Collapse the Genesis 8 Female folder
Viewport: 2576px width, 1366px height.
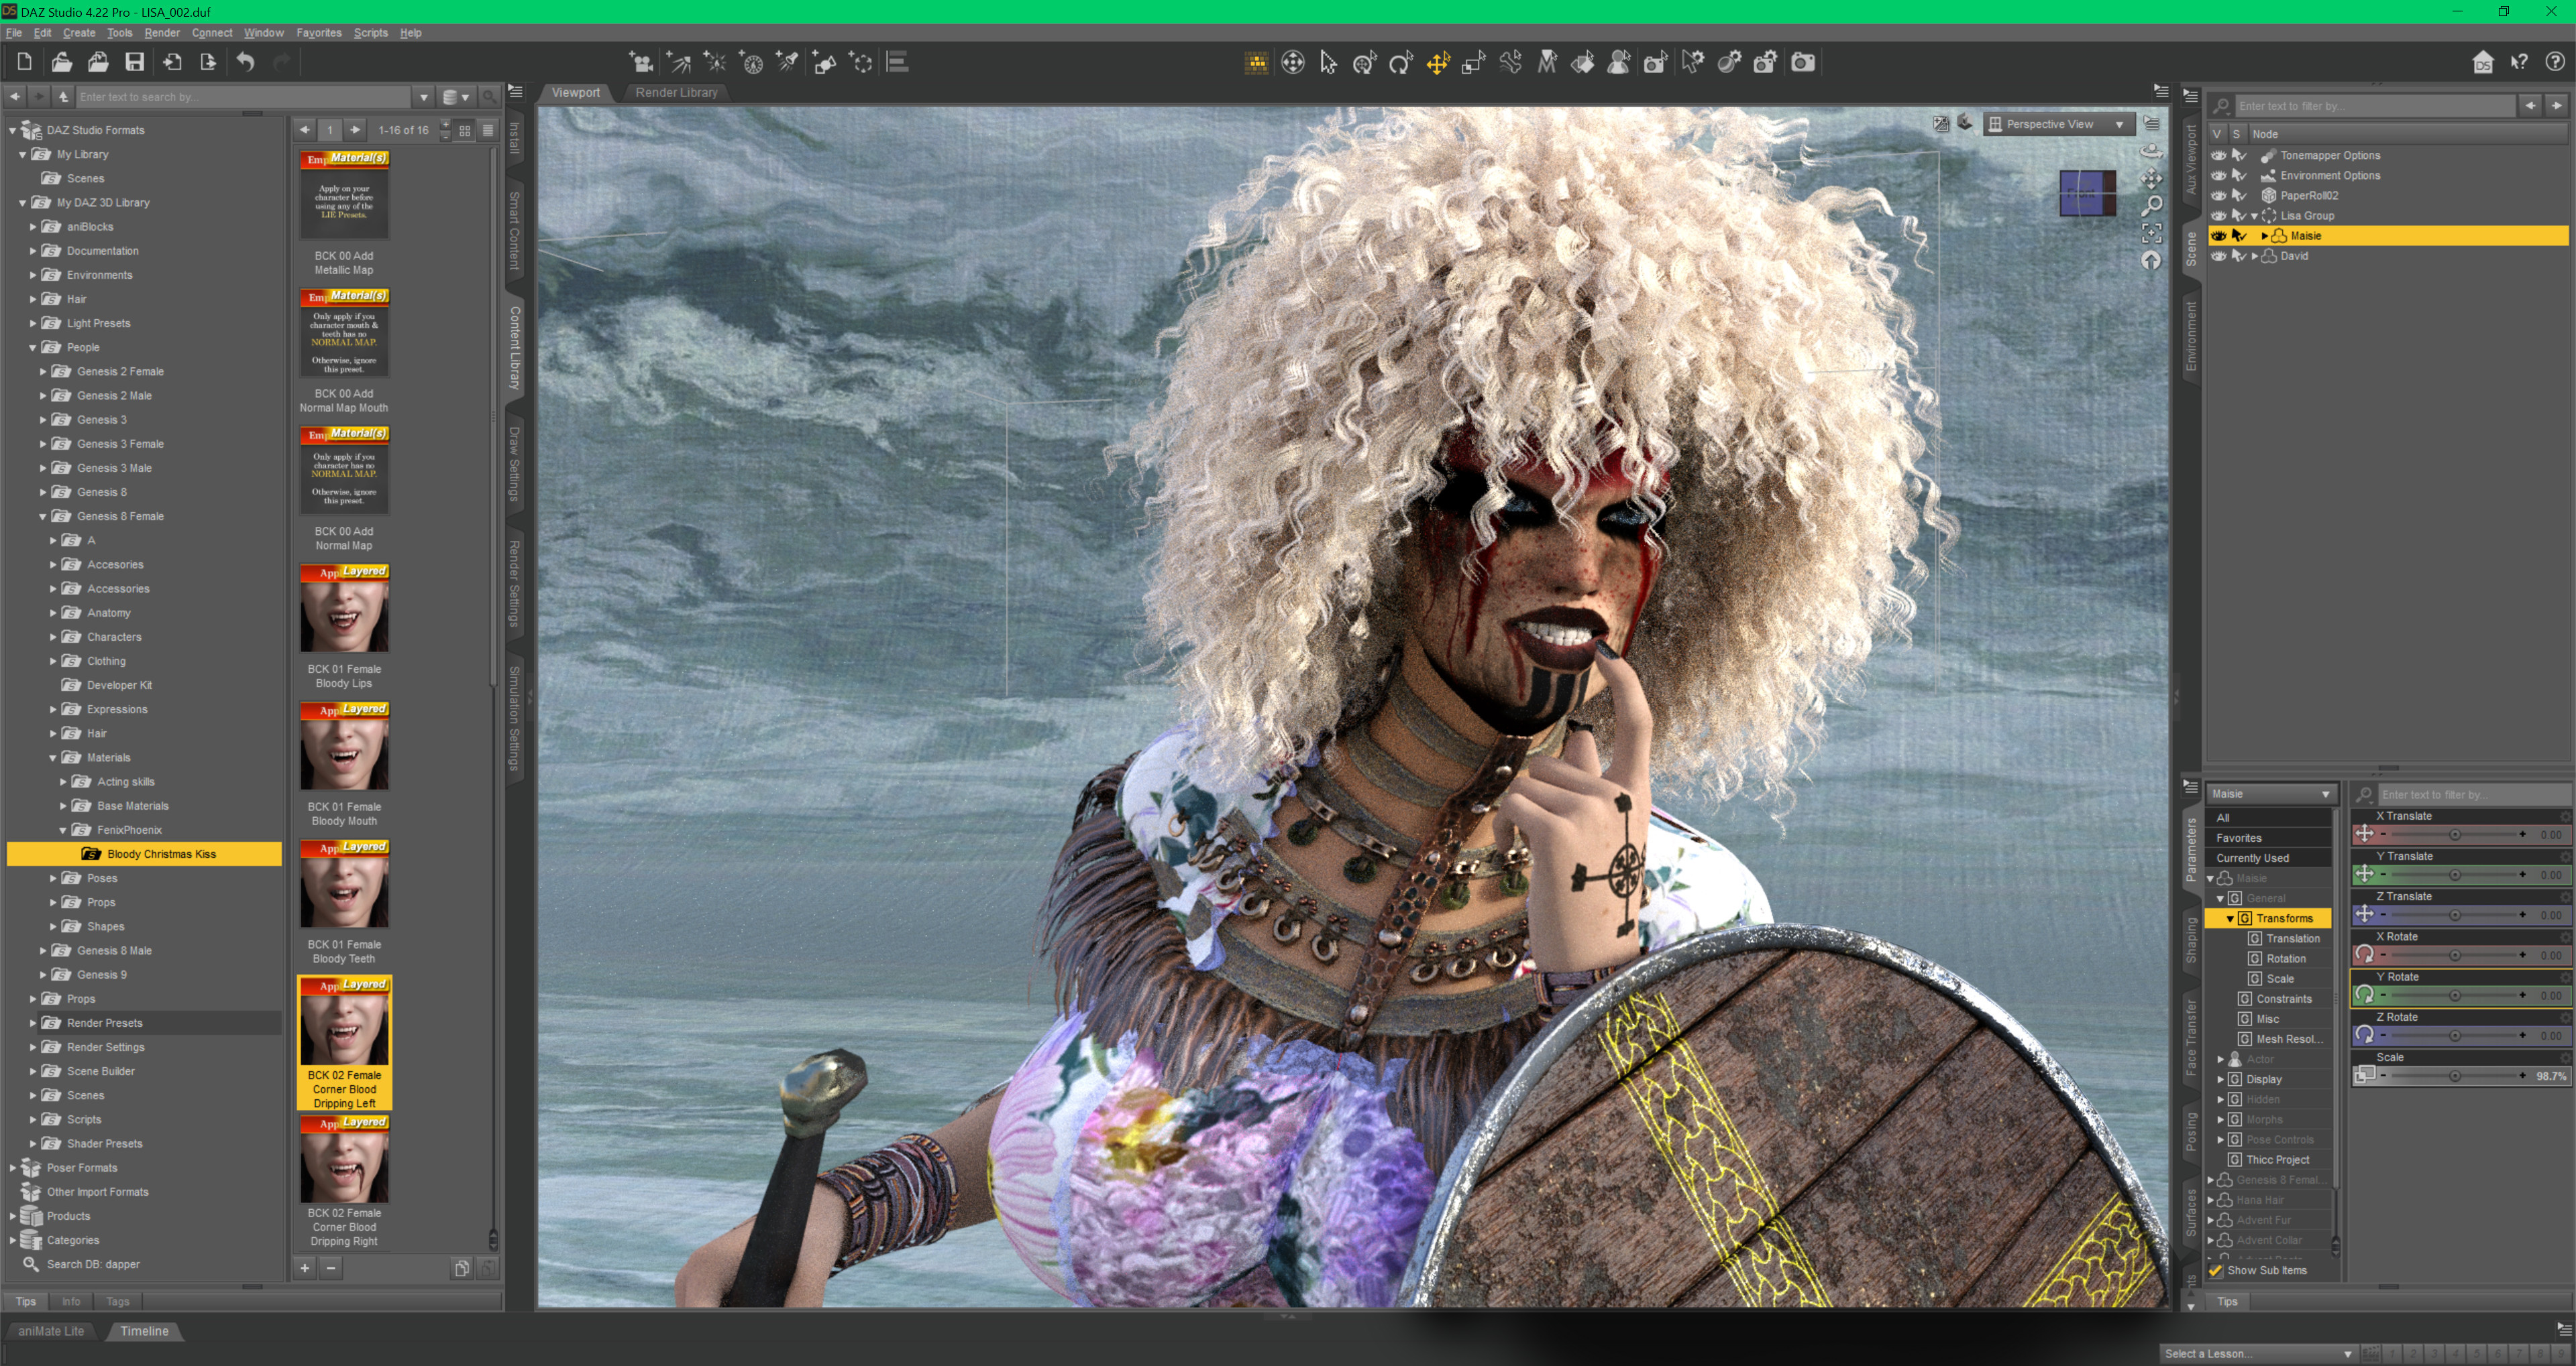coord(43,517)
